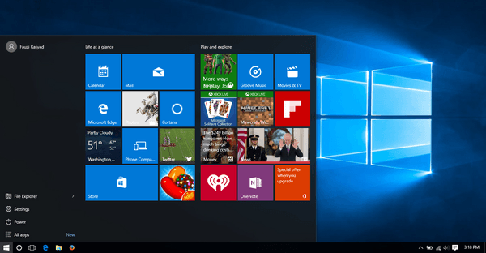
Task: Open the Twitter tile
Action: [x=177, y=146]
